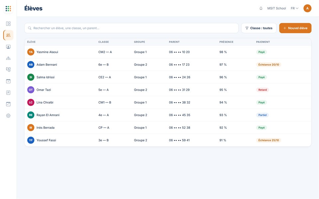This screenshot has height=199, width=319.
Task: Click the 'Partiel' badge for Rayan El Amrani
Action: tap(263, 115)
